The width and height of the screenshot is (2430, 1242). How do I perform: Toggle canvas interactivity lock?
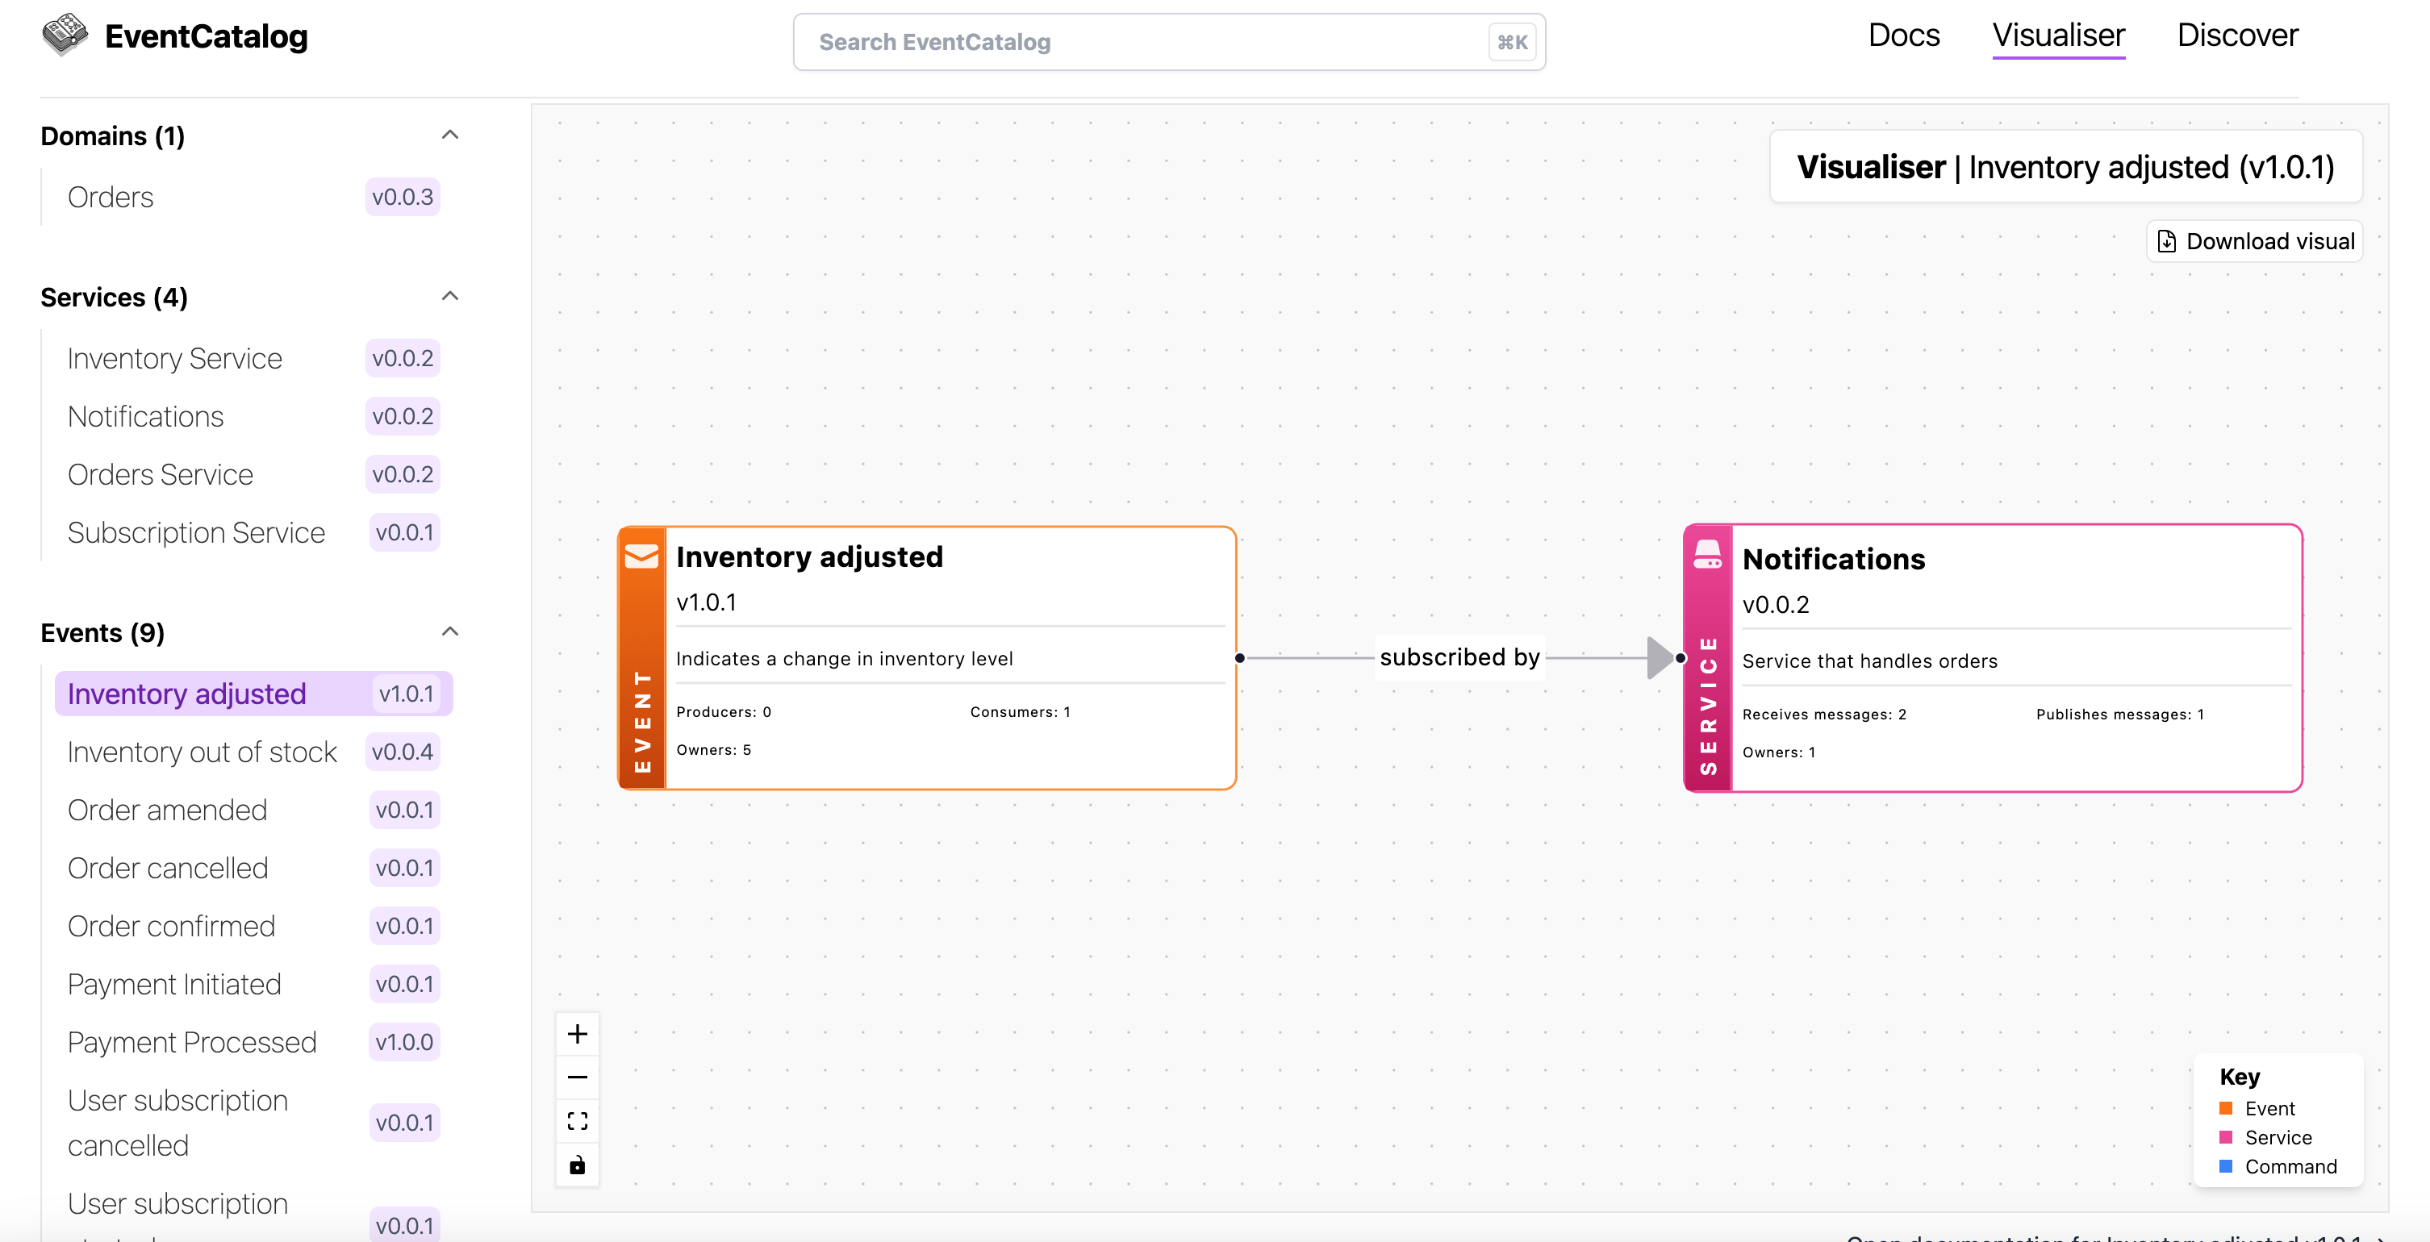click(578, 1165)
